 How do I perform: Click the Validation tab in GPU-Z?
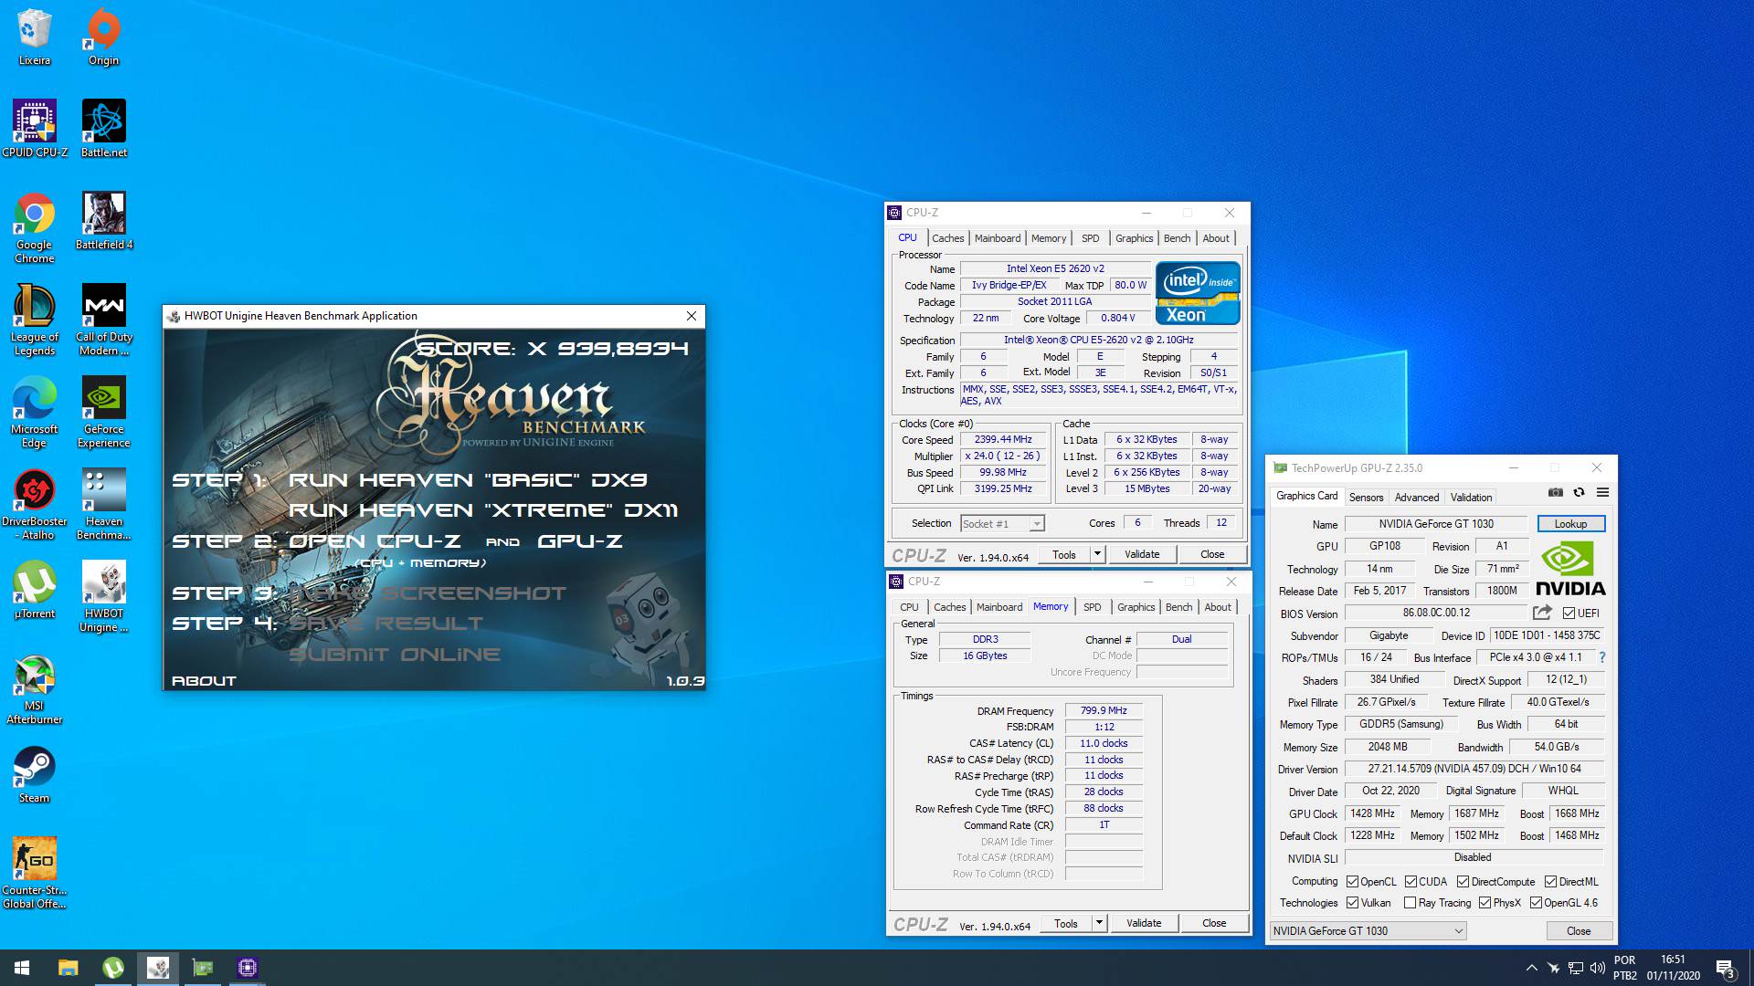pos(1471,498)
